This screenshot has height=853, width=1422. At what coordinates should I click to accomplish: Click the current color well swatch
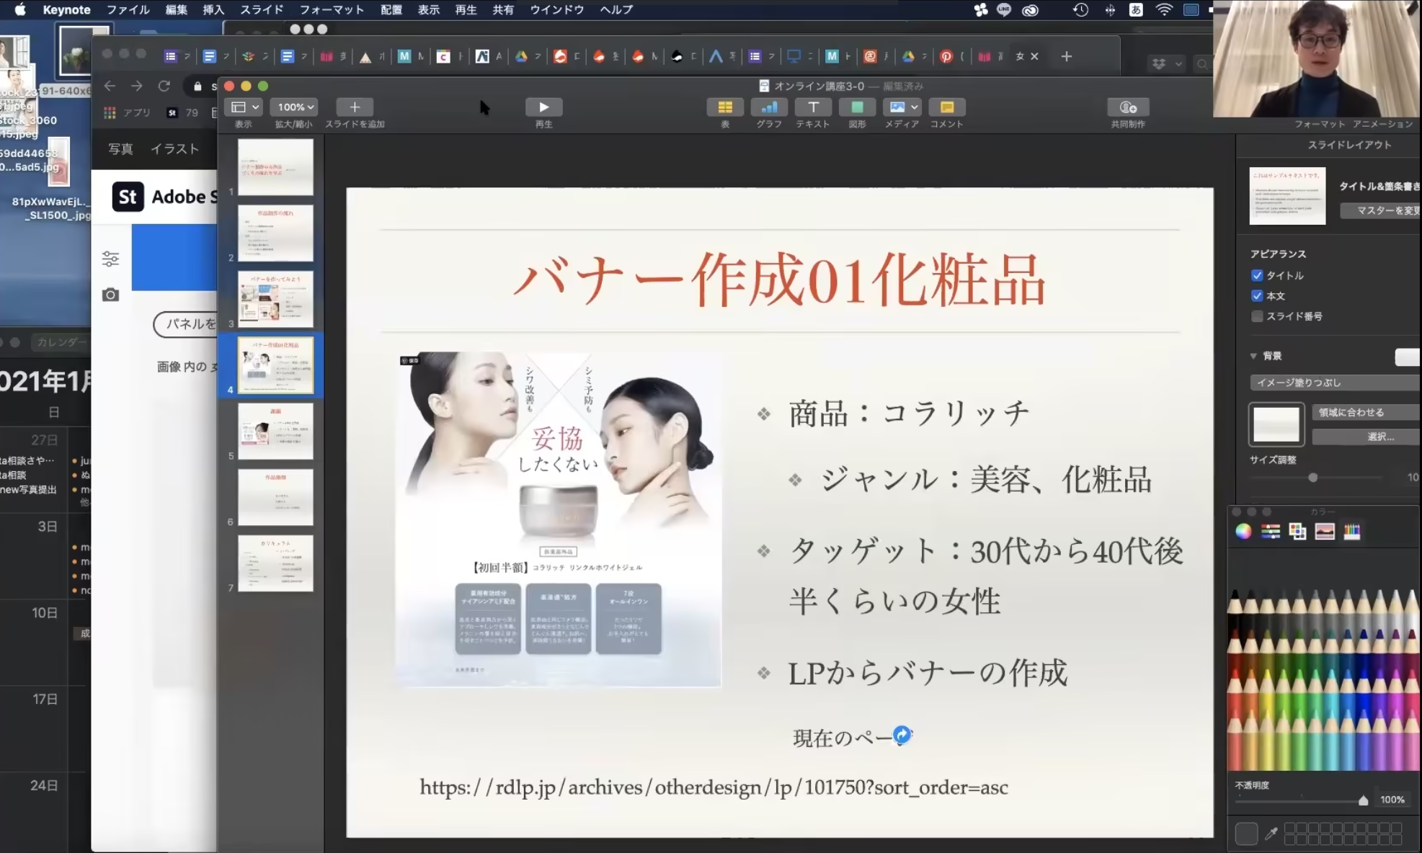(x=1246, y=834)
